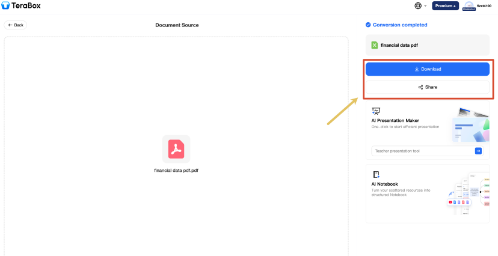The width and height of the screenshot is (498, 256).
Task: Click the AI Notebook mind map illustration
Action: [469, 194]
